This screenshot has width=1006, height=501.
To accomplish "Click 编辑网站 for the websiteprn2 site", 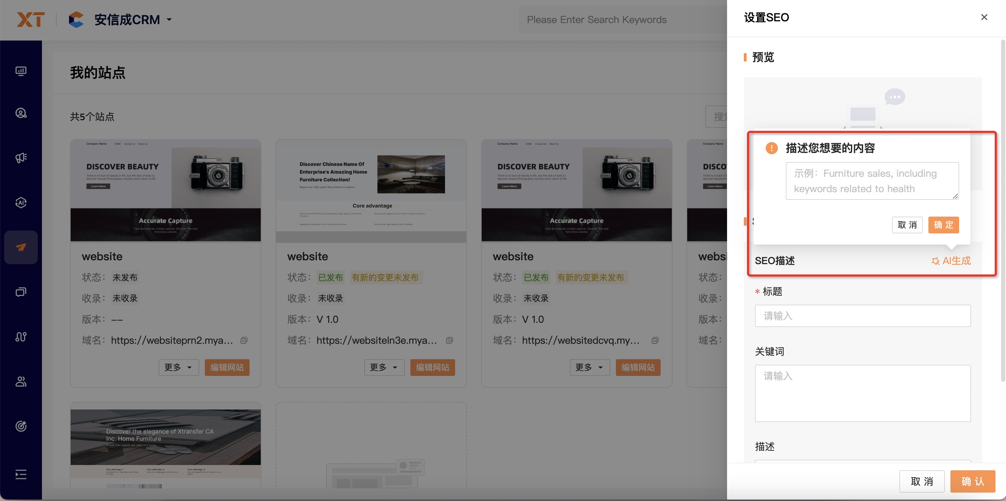I will pyautogui.click(x=227, y=367).
